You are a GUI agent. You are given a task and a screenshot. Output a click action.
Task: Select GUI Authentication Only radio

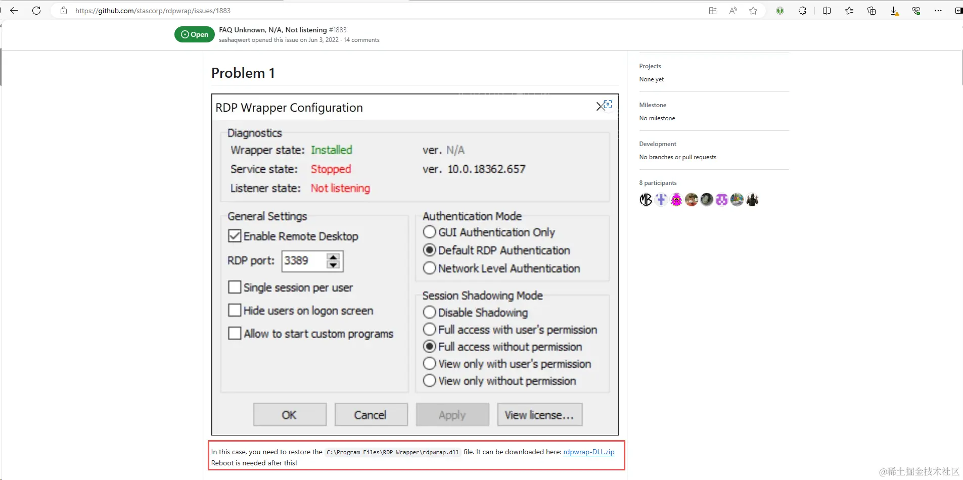tap(429, 232)
